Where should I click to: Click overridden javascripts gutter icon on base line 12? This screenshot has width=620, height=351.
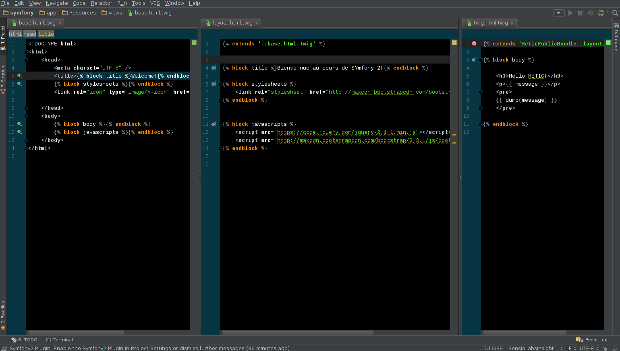pyautogui.click(x=19, y=132)
